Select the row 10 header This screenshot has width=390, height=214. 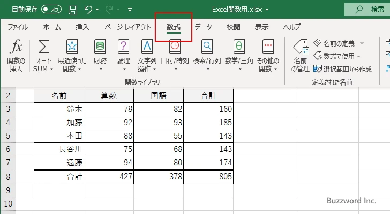point(8,204)
